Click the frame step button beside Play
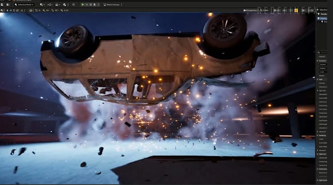Viewport: 333px width, 185px height. coord(87,5)
